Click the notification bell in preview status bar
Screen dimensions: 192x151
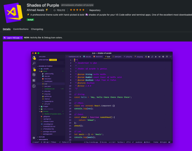point(170,142)
